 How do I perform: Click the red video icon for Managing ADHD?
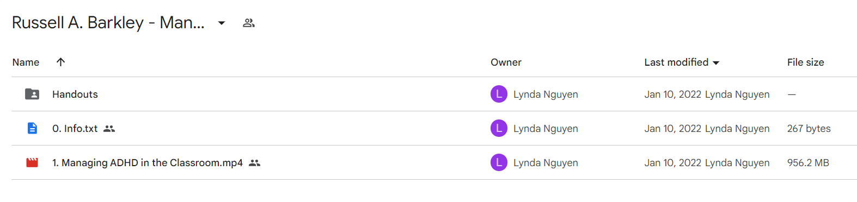[x=32, y=162]
